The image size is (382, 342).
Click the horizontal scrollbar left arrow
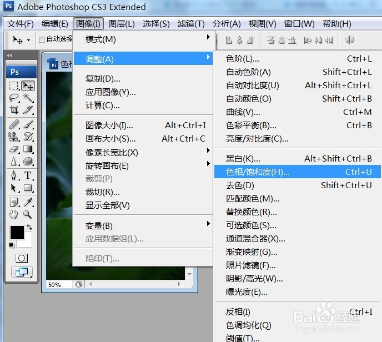[91, 284]
